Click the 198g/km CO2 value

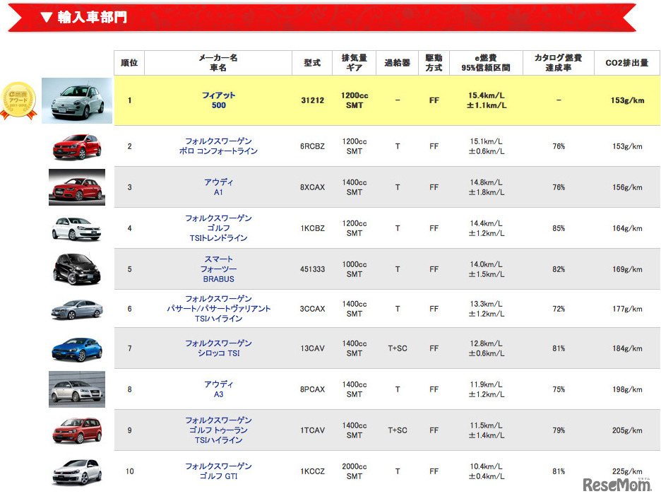[627, 389]
